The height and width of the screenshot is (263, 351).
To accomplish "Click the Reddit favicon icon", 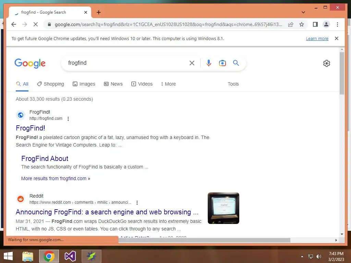I will tap(21, 199).
